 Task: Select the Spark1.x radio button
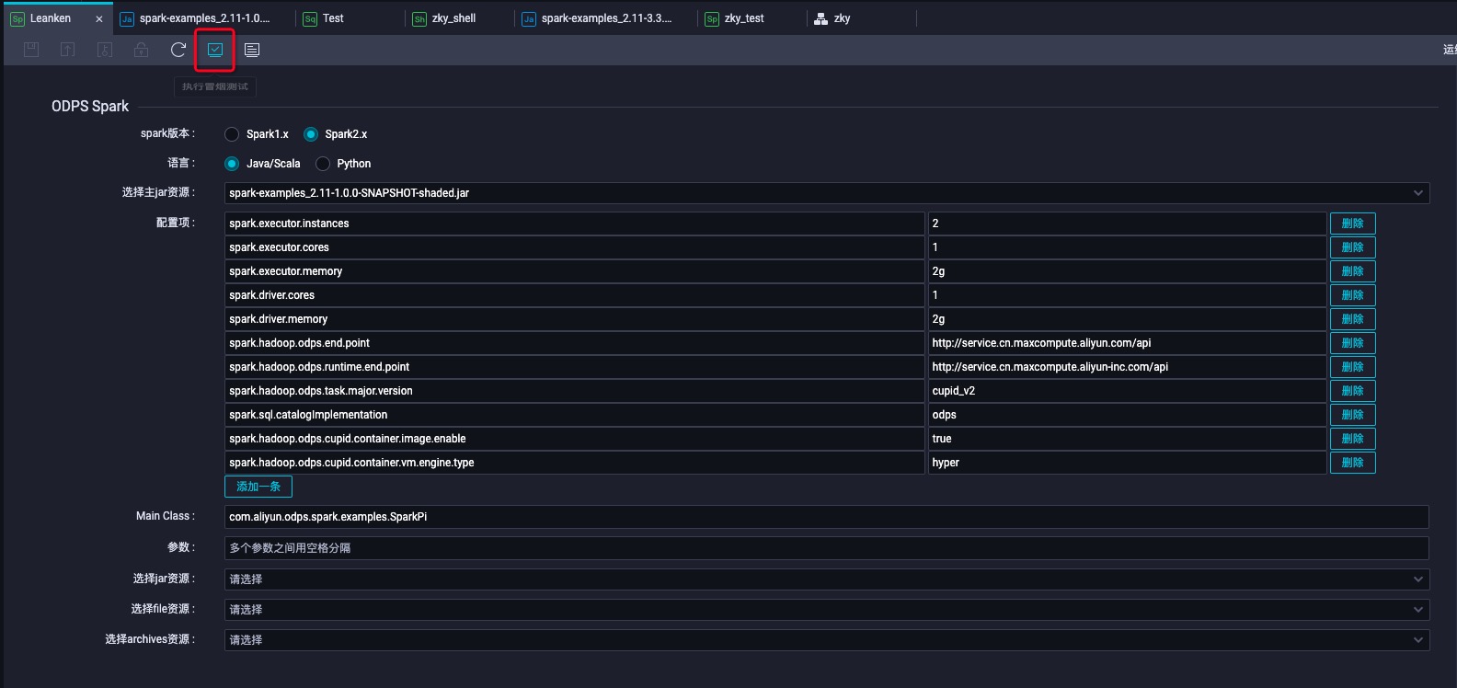pos(232,134)
